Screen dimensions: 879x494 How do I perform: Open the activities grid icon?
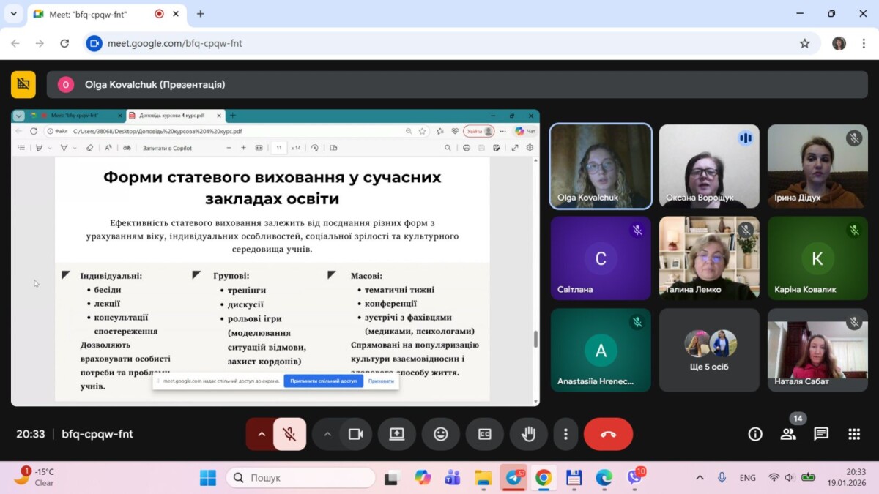[x=854, y=434]
